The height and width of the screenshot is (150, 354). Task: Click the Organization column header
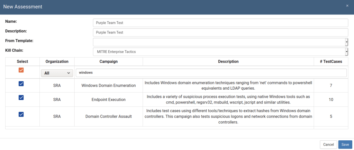coord(57,62)
